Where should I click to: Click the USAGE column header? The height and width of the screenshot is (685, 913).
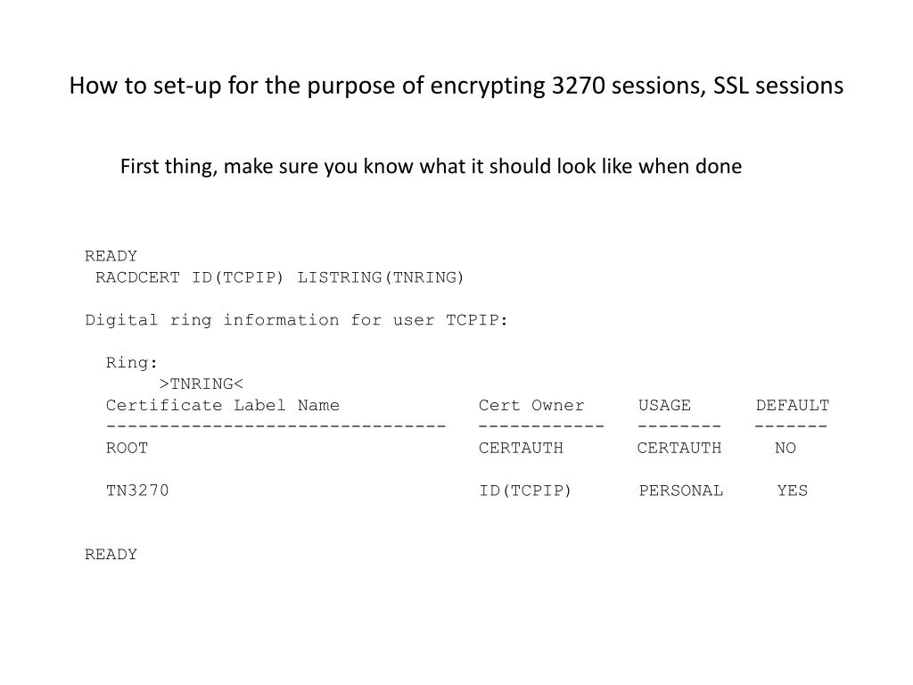pyautogui.click(x=664, y=406)
